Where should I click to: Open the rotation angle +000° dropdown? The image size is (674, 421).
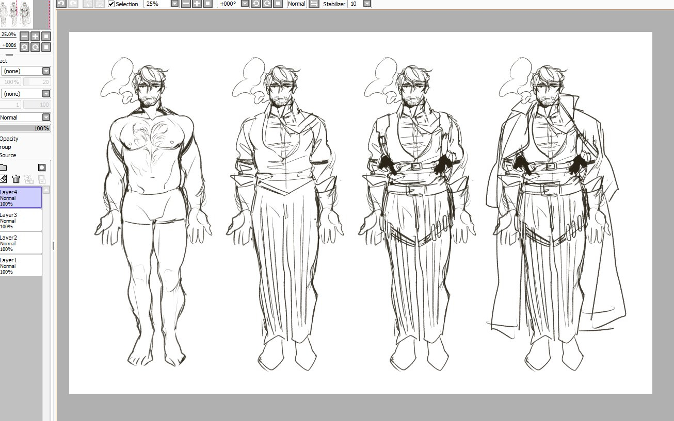point(244,4)
